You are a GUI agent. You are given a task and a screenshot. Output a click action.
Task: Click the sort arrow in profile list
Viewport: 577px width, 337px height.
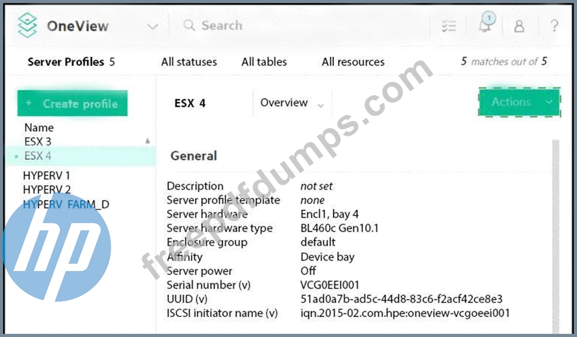pos(147,141)
